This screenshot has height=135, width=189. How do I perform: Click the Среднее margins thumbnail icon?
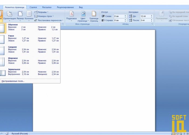(x=2, y=50)
